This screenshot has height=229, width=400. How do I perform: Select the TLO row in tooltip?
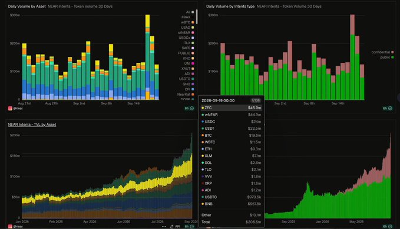(232, 170)
